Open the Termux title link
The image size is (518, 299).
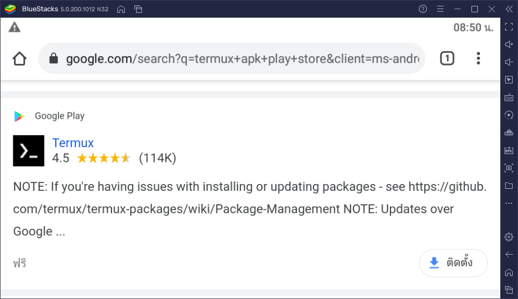pyautogui.click(x=73, y=143)
